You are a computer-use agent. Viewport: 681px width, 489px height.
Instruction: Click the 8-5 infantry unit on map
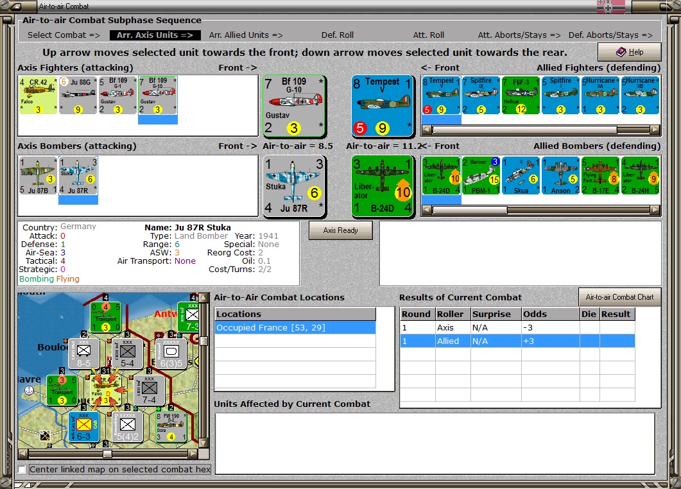click(84, 353)
